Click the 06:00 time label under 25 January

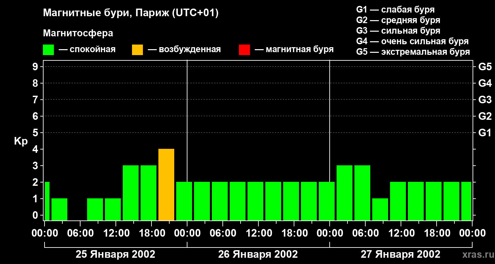[x=80, y=233]
